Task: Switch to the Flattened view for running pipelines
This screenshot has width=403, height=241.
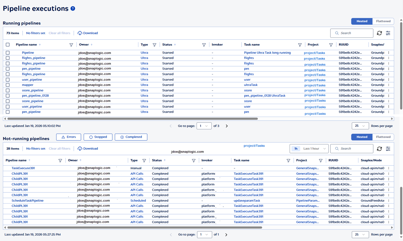Action: tap(383, 21)
